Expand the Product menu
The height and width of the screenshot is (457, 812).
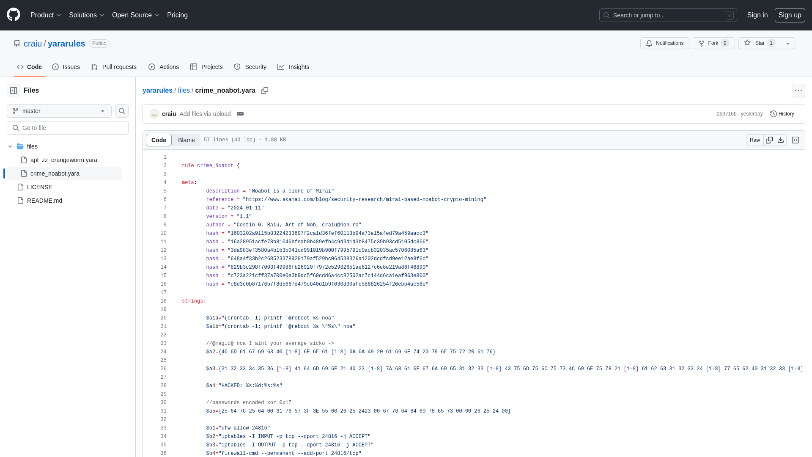pyautogui.click(x=46, y=15)
